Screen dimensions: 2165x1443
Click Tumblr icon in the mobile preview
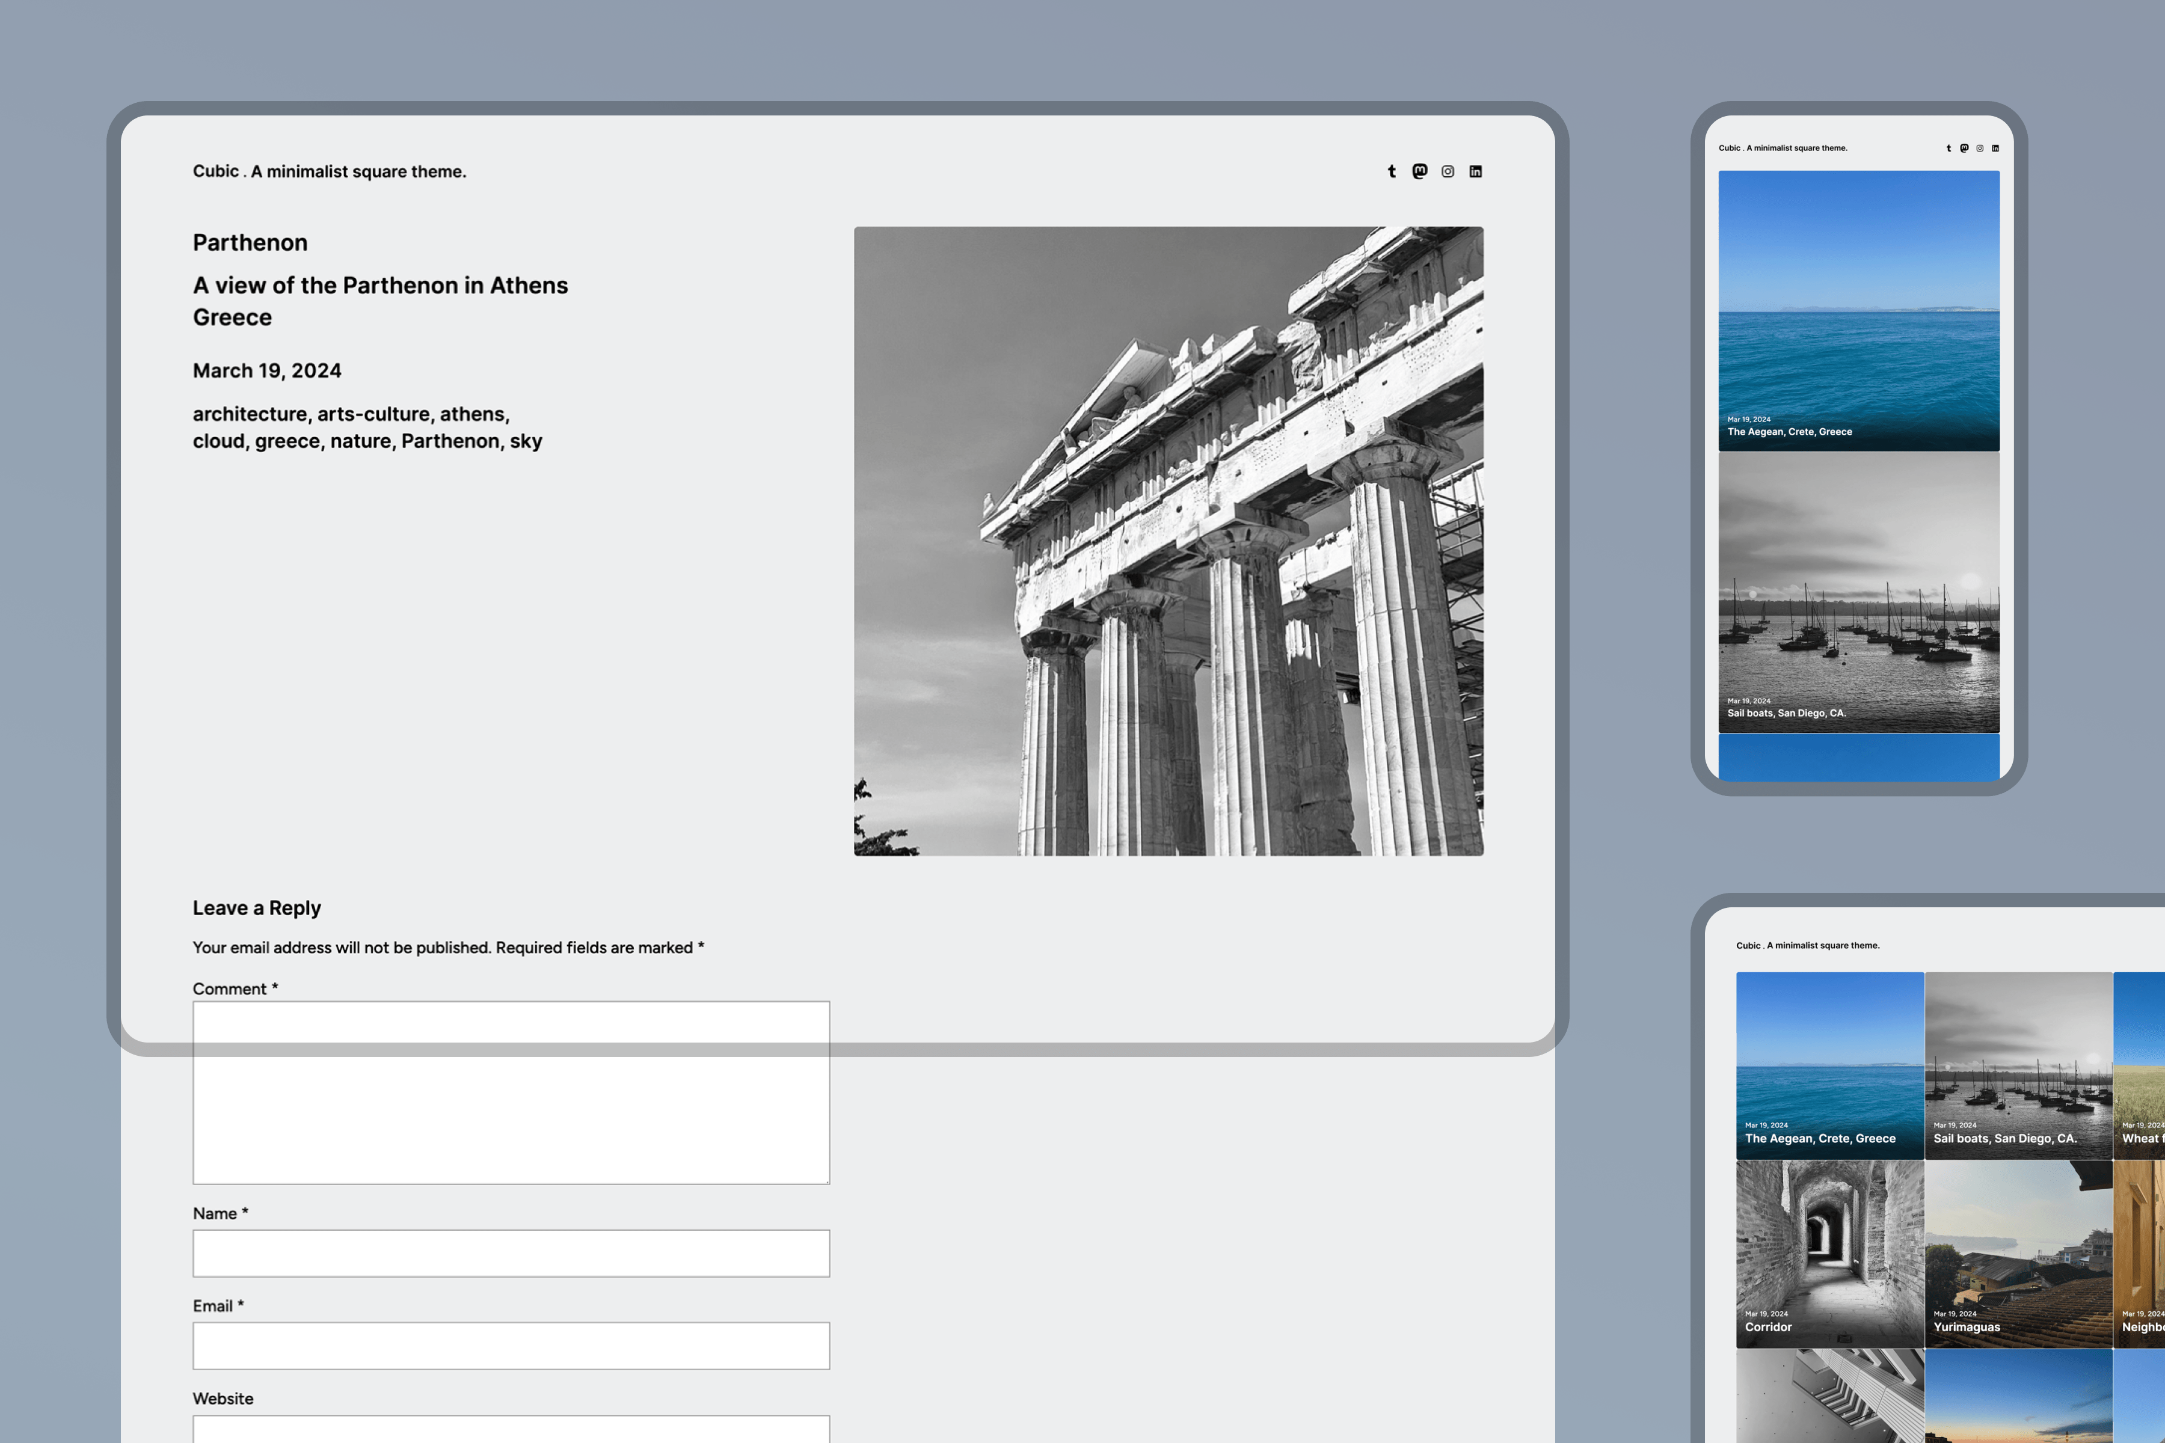tap(1948, 148)
